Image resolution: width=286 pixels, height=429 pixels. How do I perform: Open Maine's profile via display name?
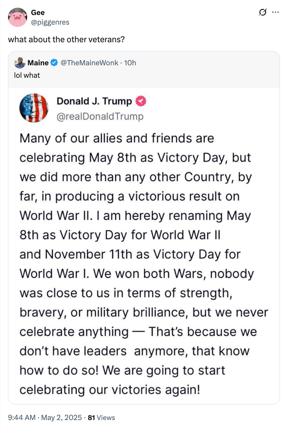[38, 63]
